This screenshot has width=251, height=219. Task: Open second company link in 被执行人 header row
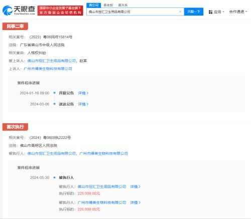pyautogui.click(x=104, y=153)
